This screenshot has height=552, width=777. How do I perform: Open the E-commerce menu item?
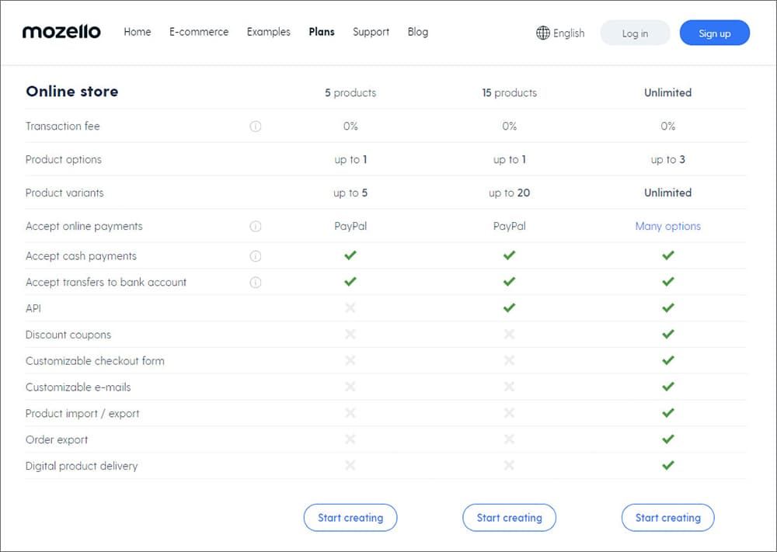point(199,32)
